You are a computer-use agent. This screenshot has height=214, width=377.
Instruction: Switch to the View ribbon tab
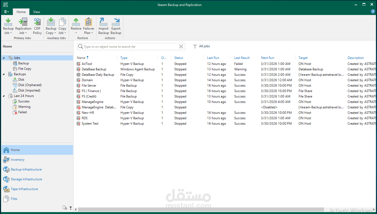37,12
